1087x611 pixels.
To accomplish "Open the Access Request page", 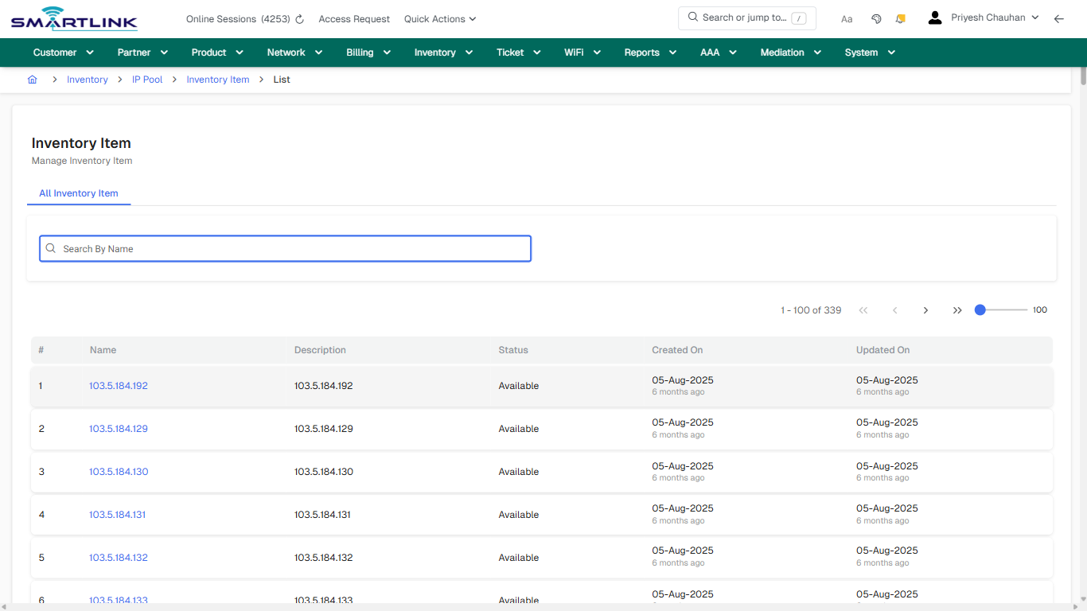I will tap(353, 18).
